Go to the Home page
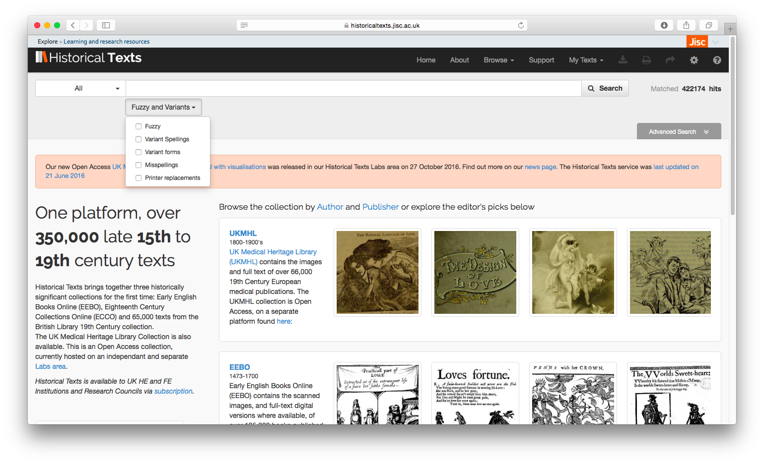 tap(426, 60)
